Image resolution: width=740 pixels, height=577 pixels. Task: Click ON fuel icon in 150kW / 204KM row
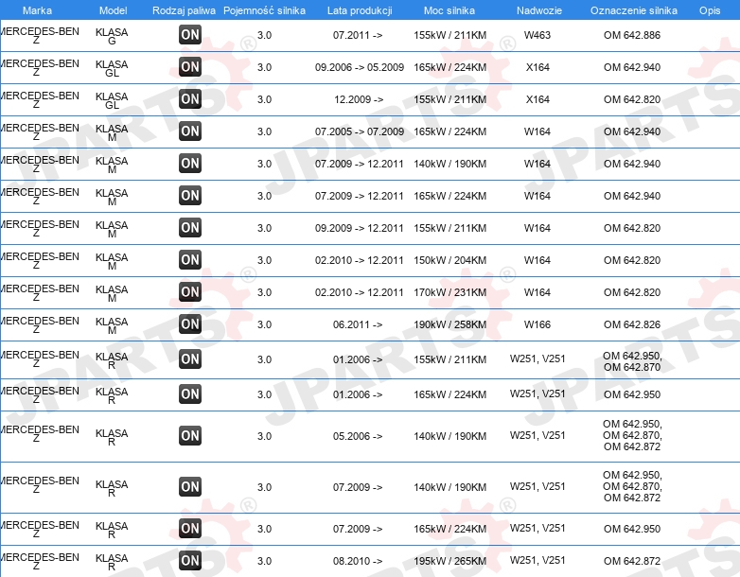click(x=190, y=259)
